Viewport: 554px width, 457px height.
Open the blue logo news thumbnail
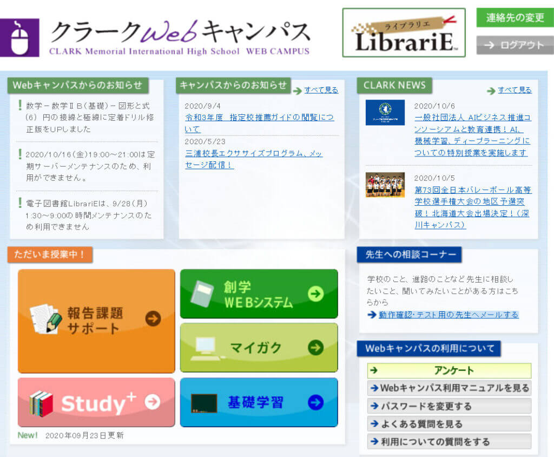point(385,113)
